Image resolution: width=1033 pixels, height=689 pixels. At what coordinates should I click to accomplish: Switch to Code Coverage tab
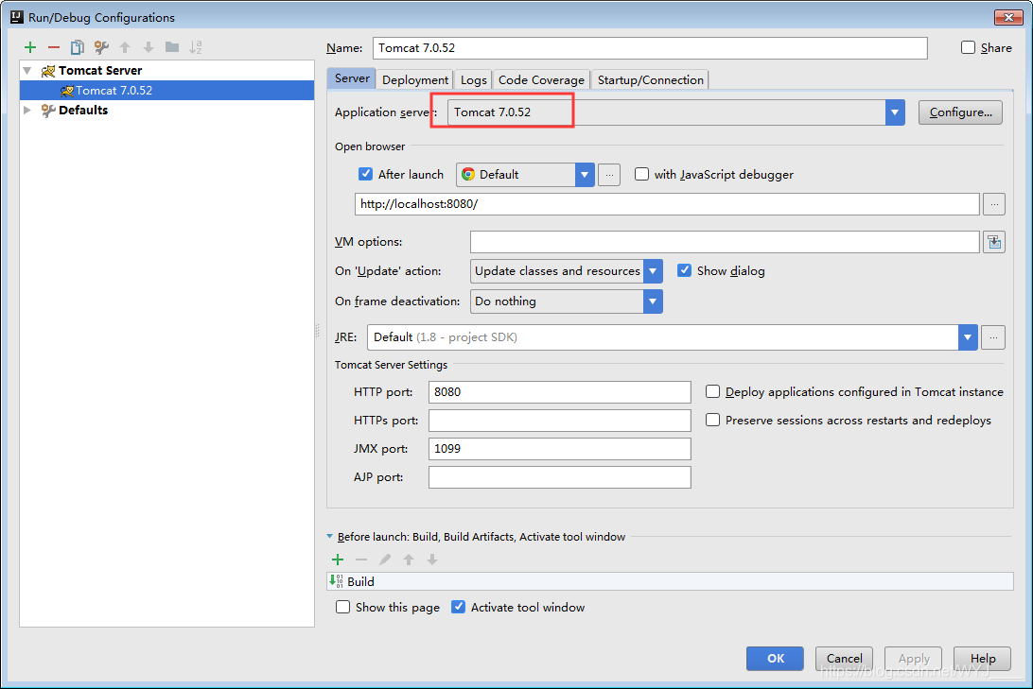click(x=541, y=79)
